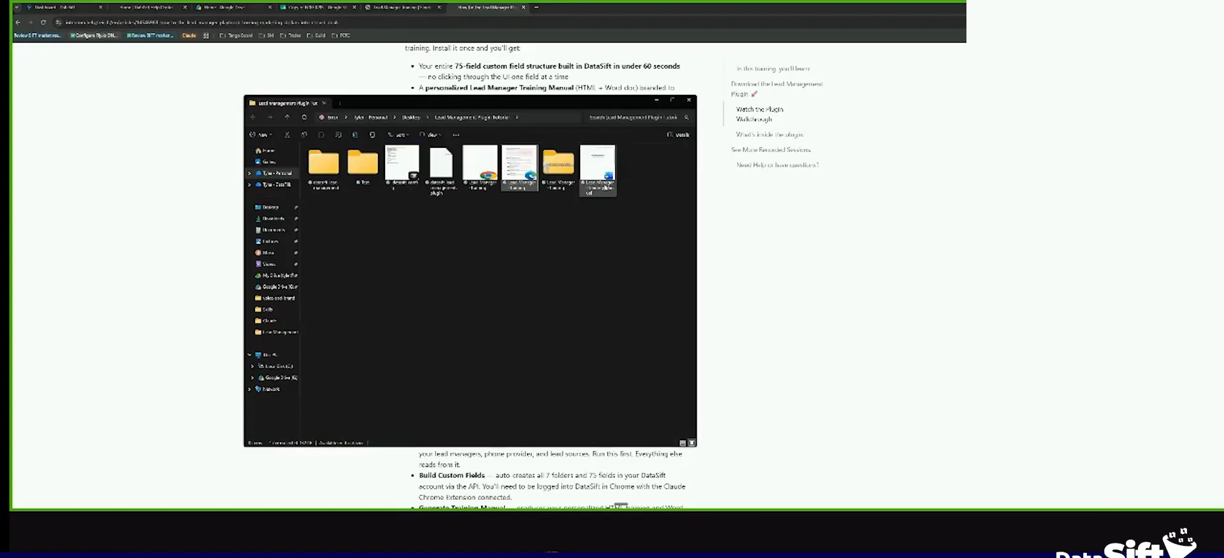Select the Test folder
Screen dimensions: 1224x558
coord(363,166)
